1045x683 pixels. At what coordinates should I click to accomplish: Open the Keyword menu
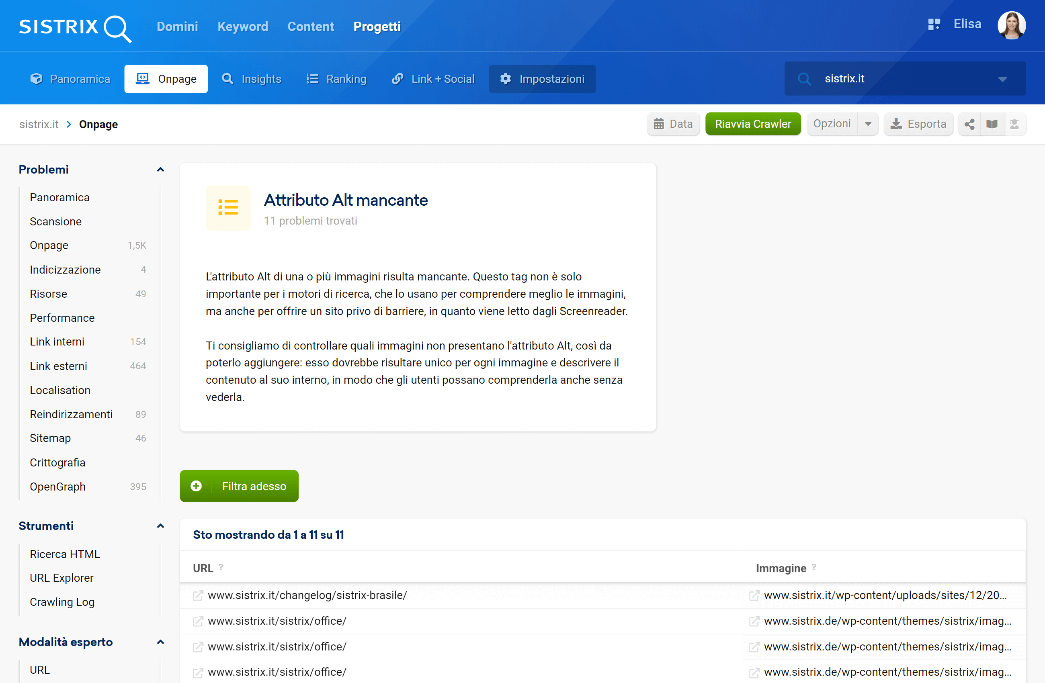coord(243,27)
